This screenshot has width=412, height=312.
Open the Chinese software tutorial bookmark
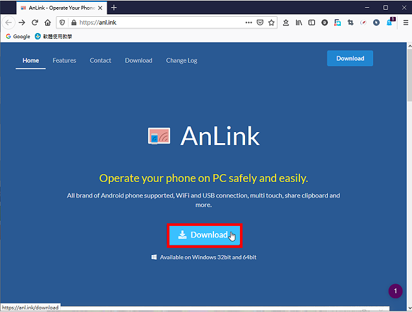(53, 36)
